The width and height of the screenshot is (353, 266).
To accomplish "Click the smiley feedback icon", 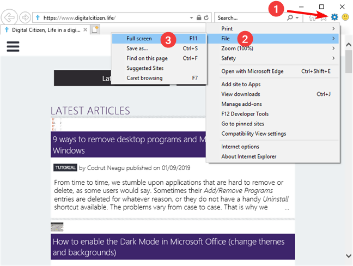I will coord(345,17).
